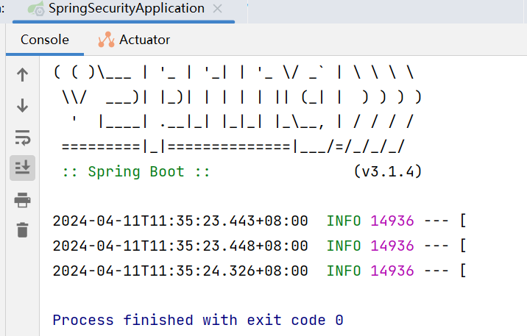The height and width of the screenshot is (336, 527).
Task: Click the Down the Stack Trace arrow
Action: 23,106
